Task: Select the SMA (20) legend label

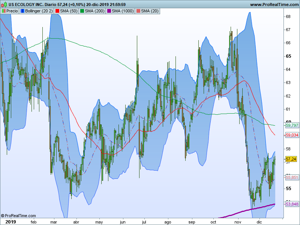Action: click(150, 11)
